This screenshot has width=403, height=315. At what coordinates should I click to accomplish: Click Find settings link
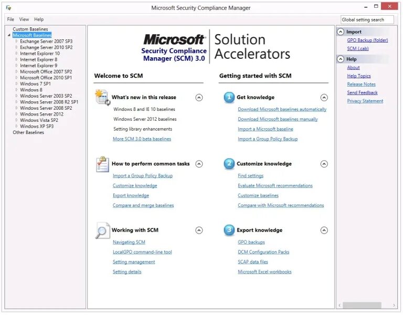click(251, 176)
